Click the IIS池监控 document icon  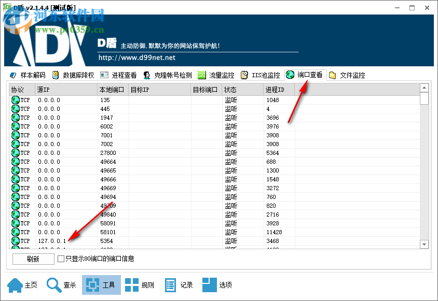click(x=244, y=75)
